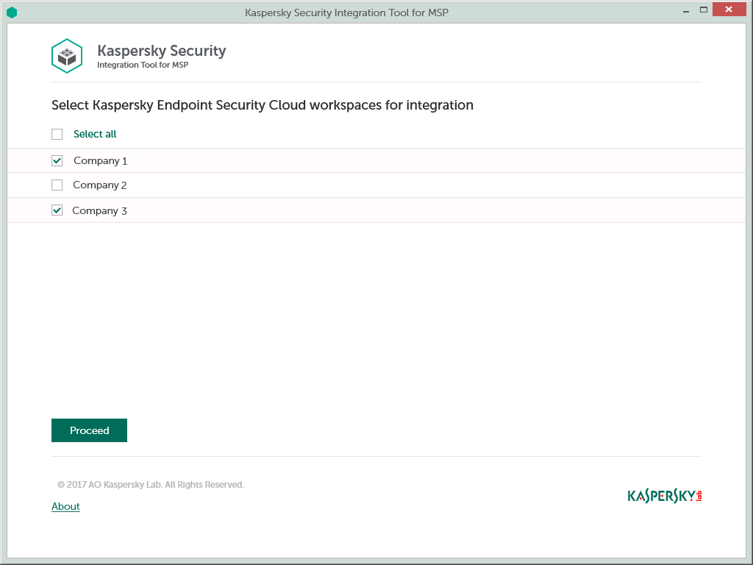The image size is (753, 565).
Task: Select the Company 3 workspace name
Action: 99,210
